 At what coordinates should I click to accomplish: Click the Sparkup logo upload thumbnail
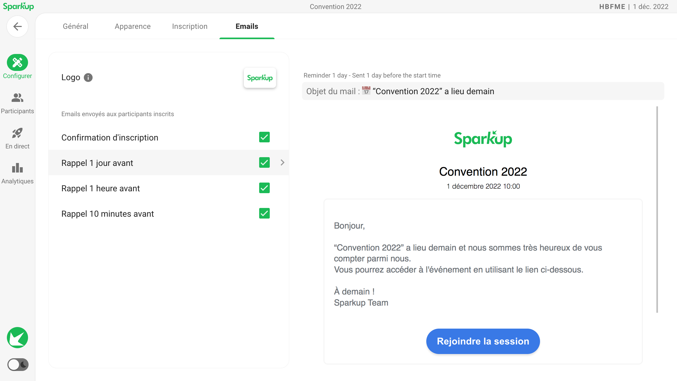click(x=260, y=78)
